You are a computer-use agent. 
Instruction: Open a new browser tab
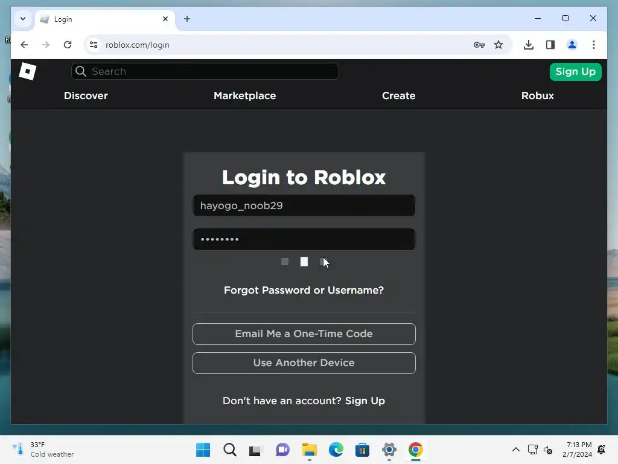(187, 19)
